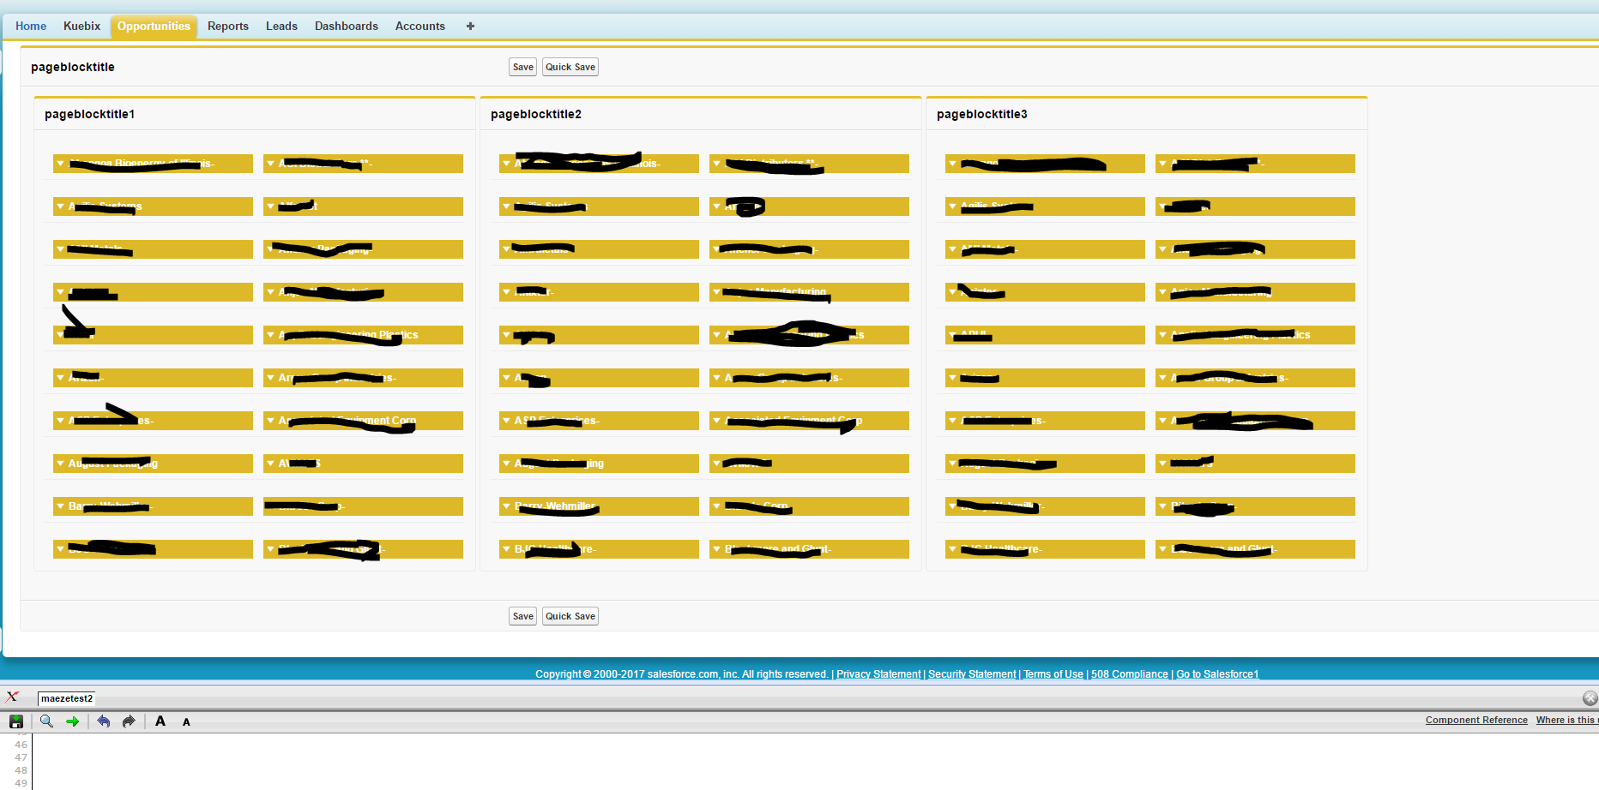This screenshot has width=1599, height=790.
Task: Open search using the magnifying glass icon
Action: pyautogui.click(x=46, y=721)
